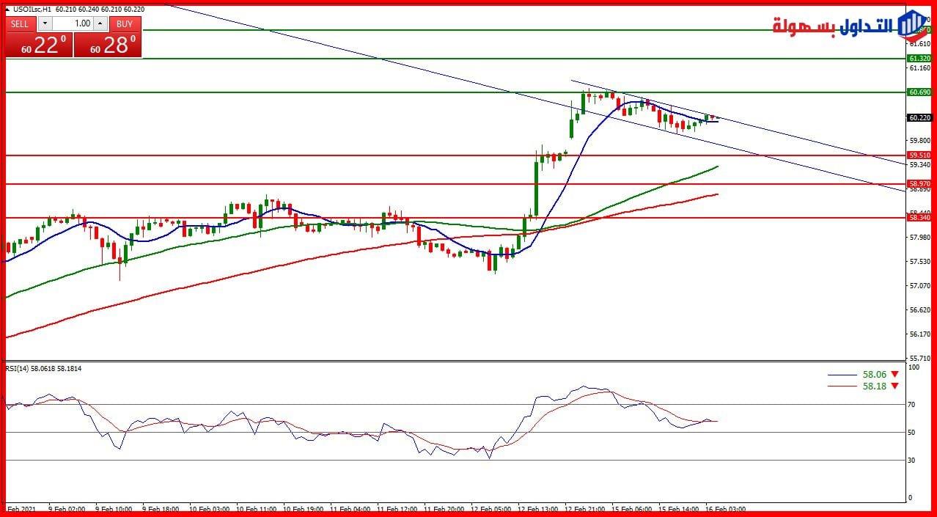Click the BUY button
This screenshot has height=517, width=937.
tap(125, 23)
